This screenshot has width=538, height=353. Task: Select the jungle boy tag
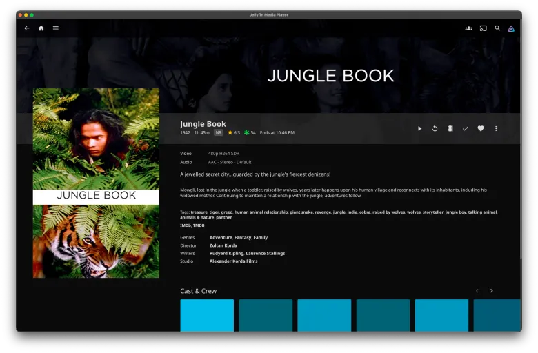(456, 212)
